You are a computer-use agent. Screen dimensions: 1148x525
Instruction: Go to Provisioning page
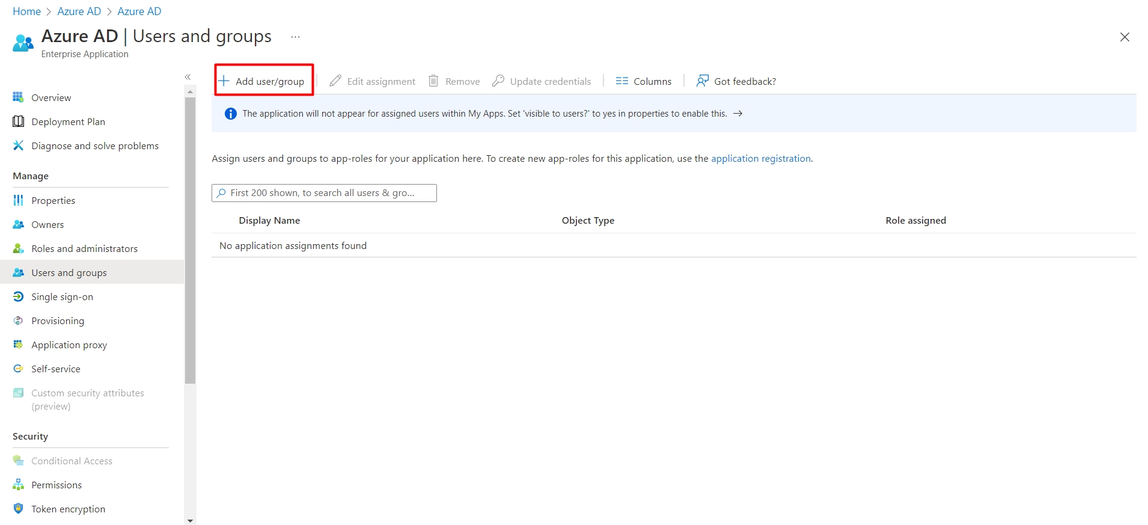coord(58,321)
